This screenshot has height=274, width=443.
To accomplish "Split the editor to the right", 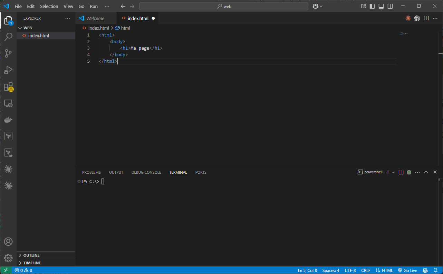I will tap(426, 18).
